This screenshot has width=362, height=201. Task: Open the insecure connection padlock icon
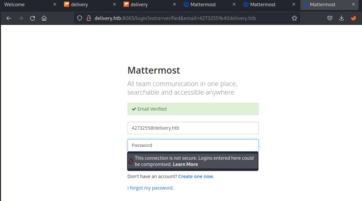click(x=88, y=18)
